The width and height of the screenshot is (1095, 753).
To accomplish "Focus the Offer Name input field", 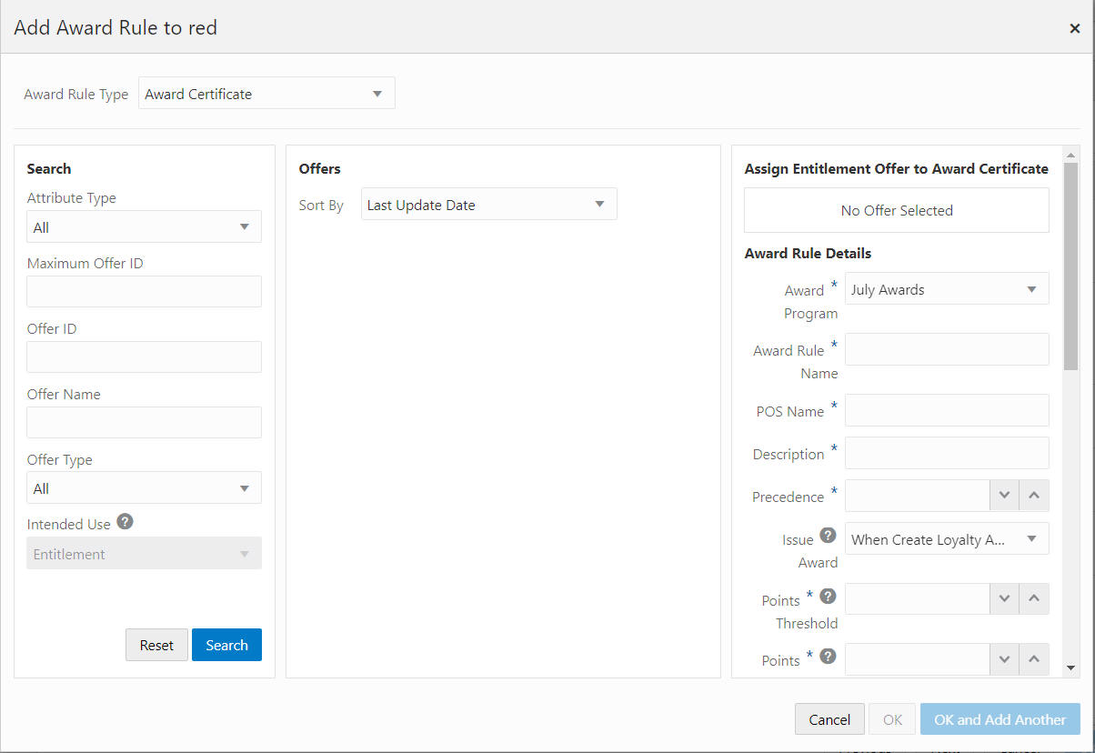I will pyautogui.click(x=144, y=422).
